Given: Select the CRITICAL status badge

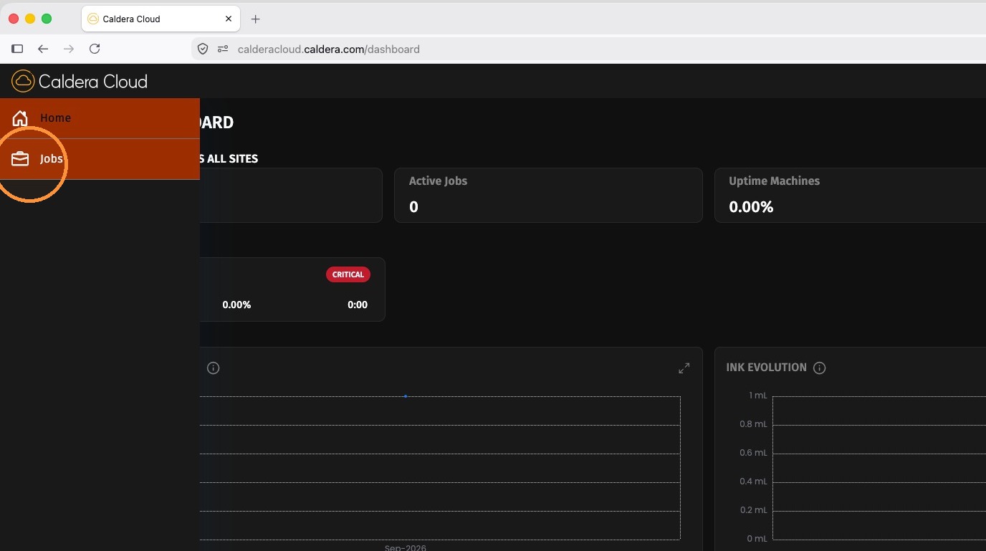Looking at the screenshot, I should click(348, 274).
